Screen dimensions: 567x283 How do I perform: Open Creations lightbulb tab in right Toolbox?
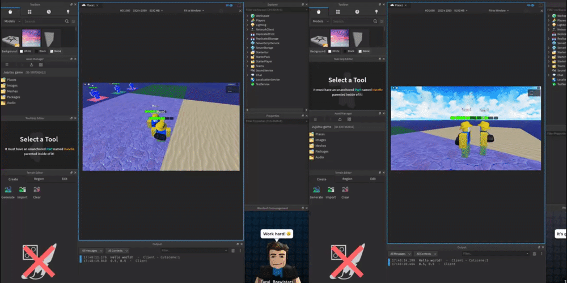(376, 12)
